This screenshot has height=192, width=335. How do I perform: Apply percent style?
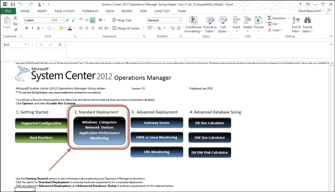point(159,28)
